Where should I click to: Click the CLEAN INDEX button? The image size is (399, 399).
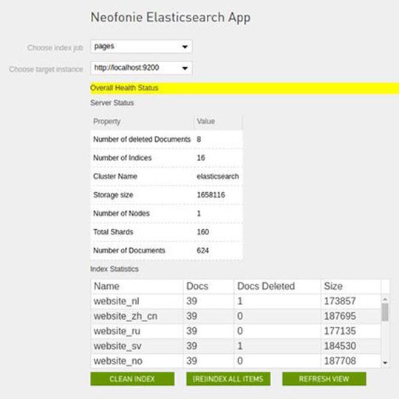(132, 379)
